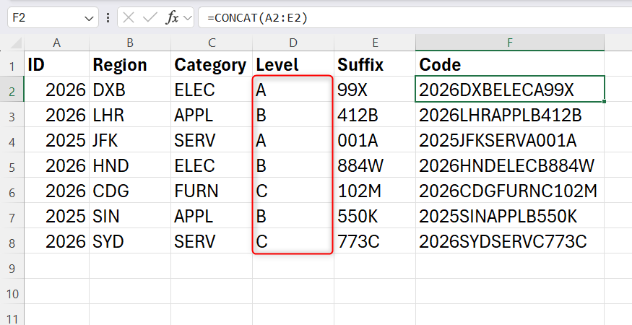The width and height of the screenshot is (632, 325).
Task: Select ID cell 2025 in JFK row
Action: pyautogui.click(x=57, y=139)
